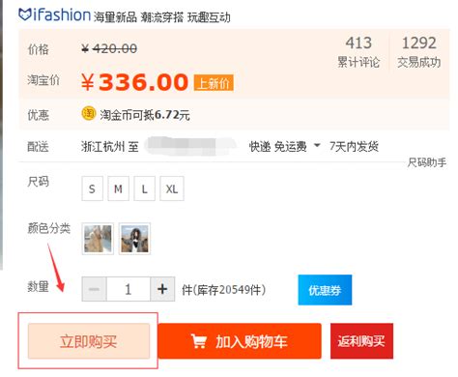Open 1292 交易成功 transaction records
Viewport: 458px width, 377px height.
point(419,52)
